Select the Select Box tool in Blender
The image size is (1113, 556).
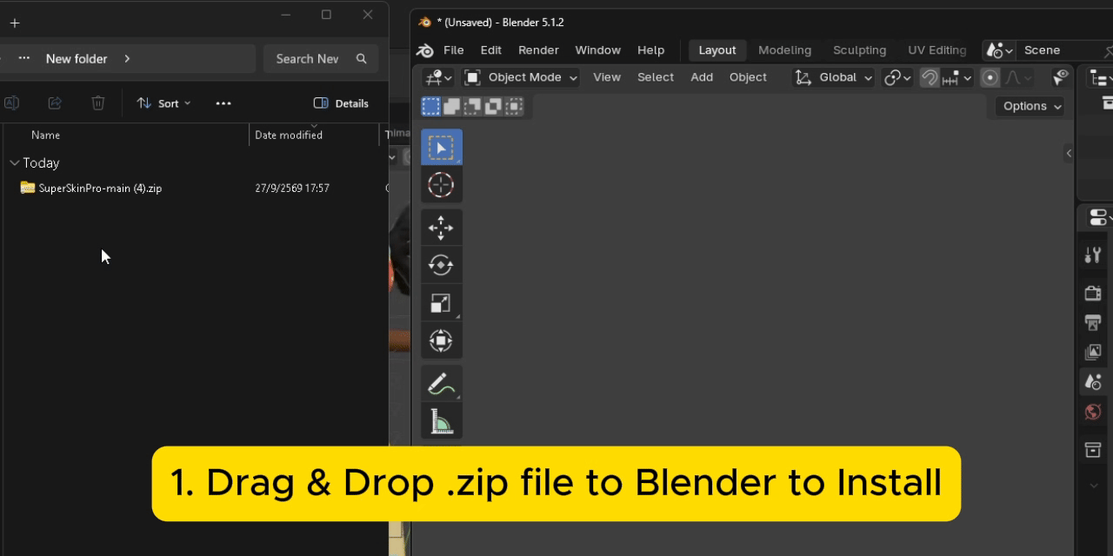[x=441, y=148]
